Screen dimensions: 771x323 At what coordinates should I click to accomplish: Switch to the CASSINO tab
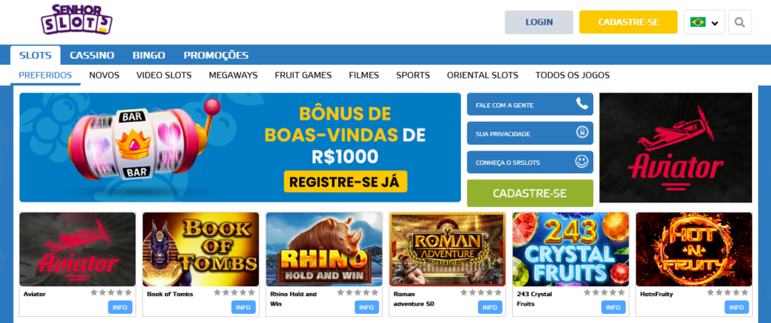click(92, 56)
